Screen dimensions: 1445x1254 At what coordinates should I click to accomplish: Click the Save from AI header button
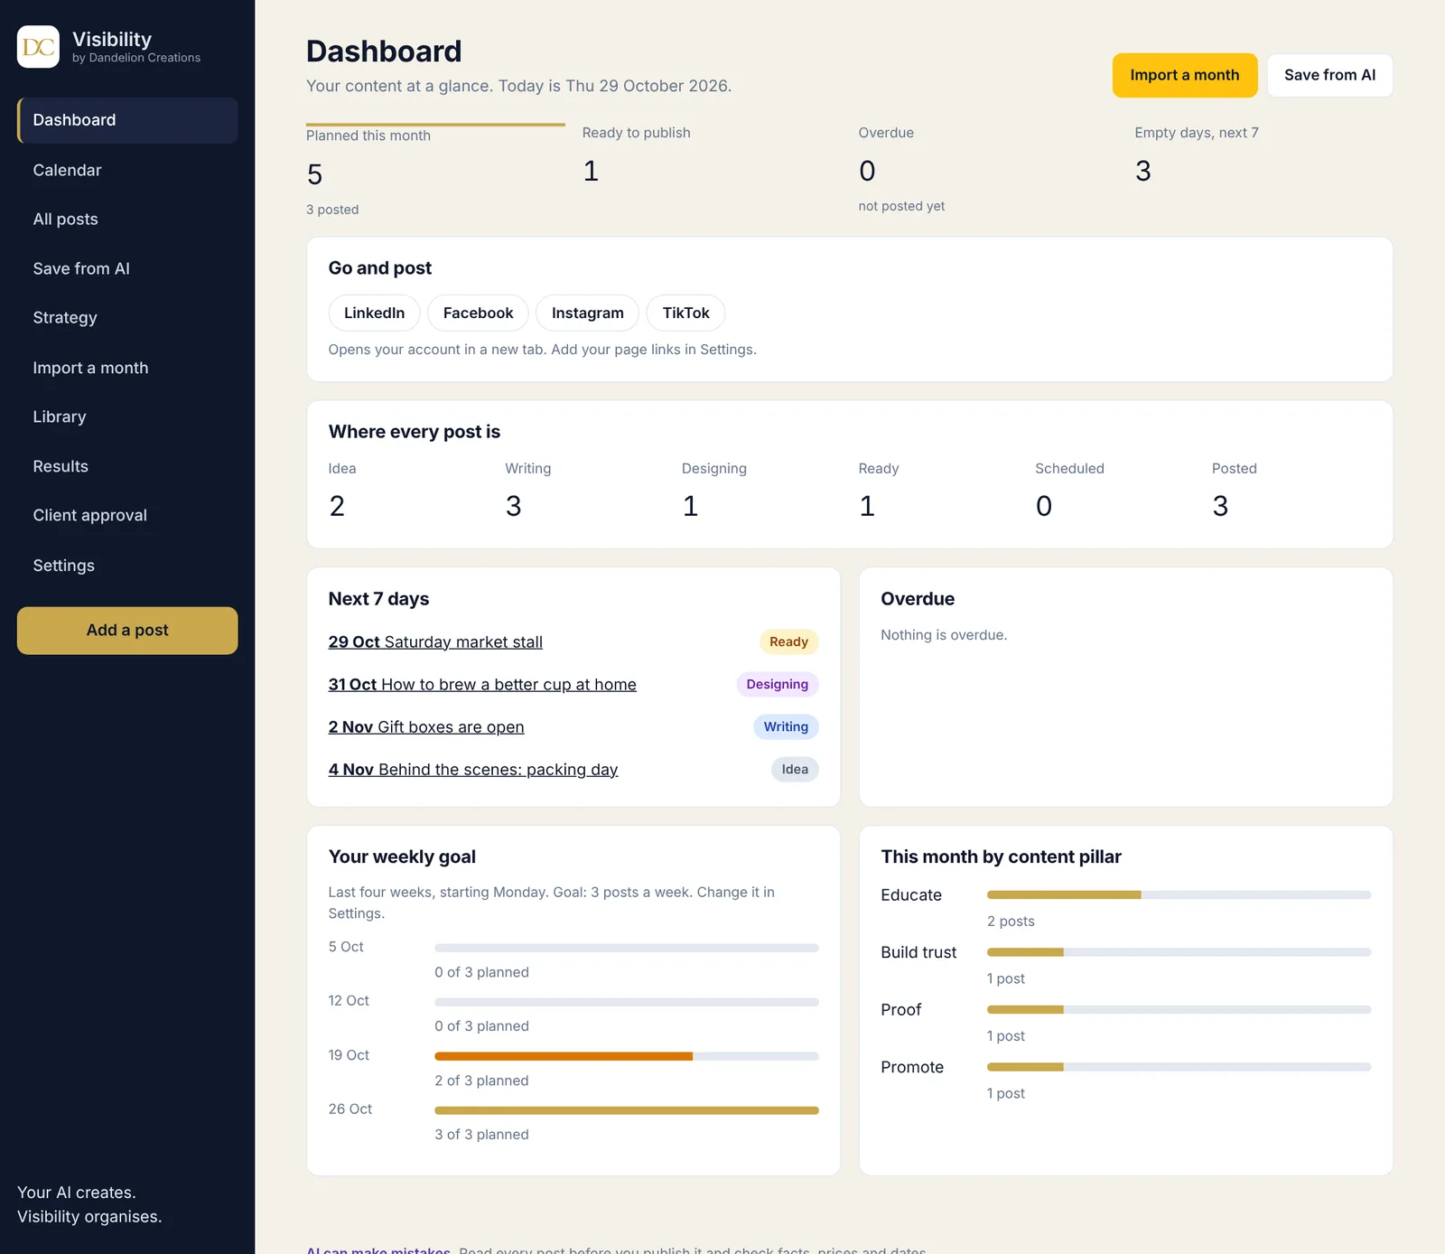[1329, 75]
